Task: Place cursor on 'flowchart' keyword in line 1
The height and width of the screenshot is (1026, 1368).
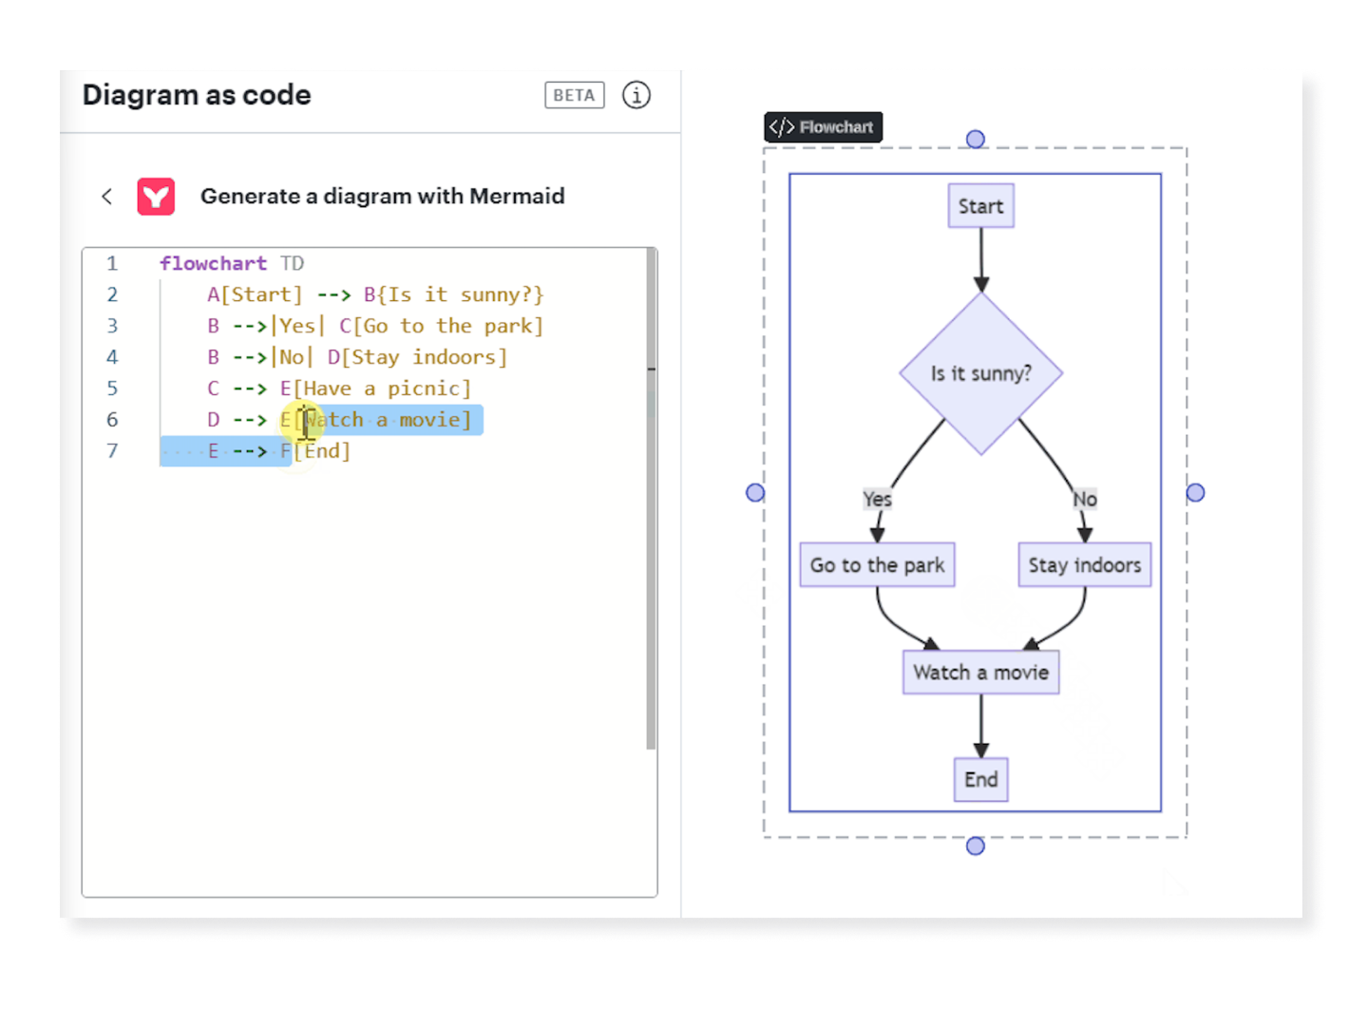Action: pos(213,263)
